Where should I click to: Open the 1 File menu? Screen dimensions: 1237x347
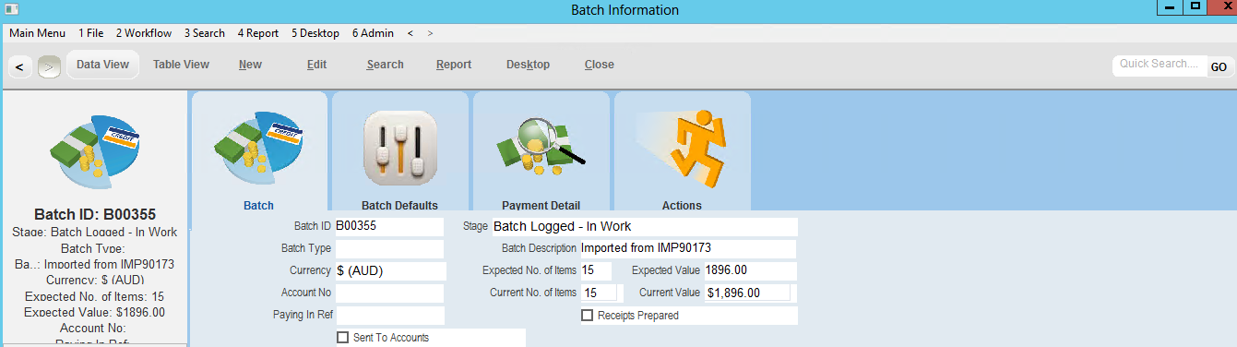(90, 33)
